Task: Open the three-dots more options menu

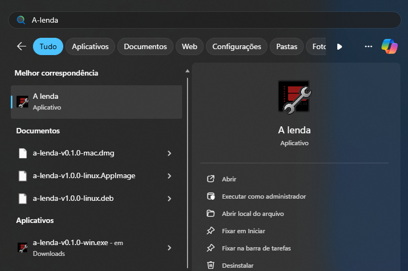Action: [x=369, y=46]
